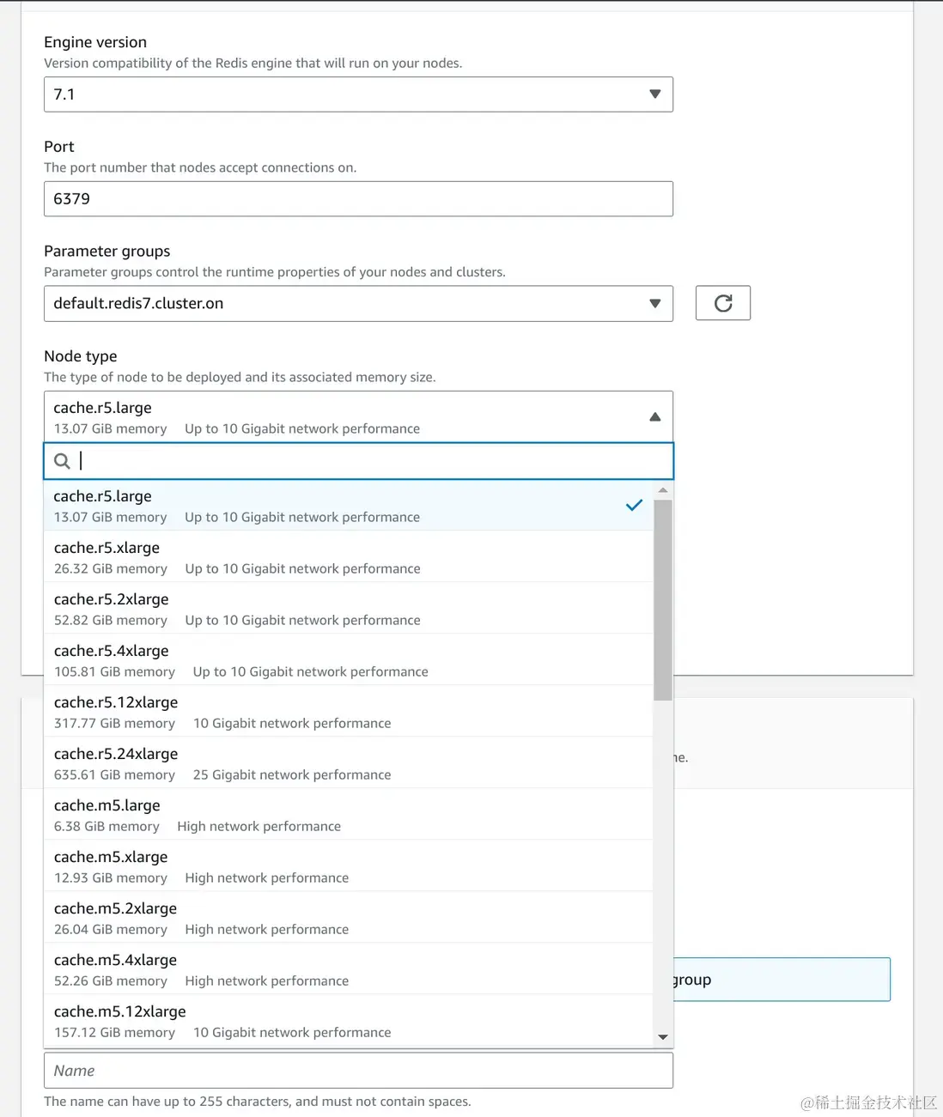
Task: Click the Port field containing 6379
Action: (x=358, y=199)
